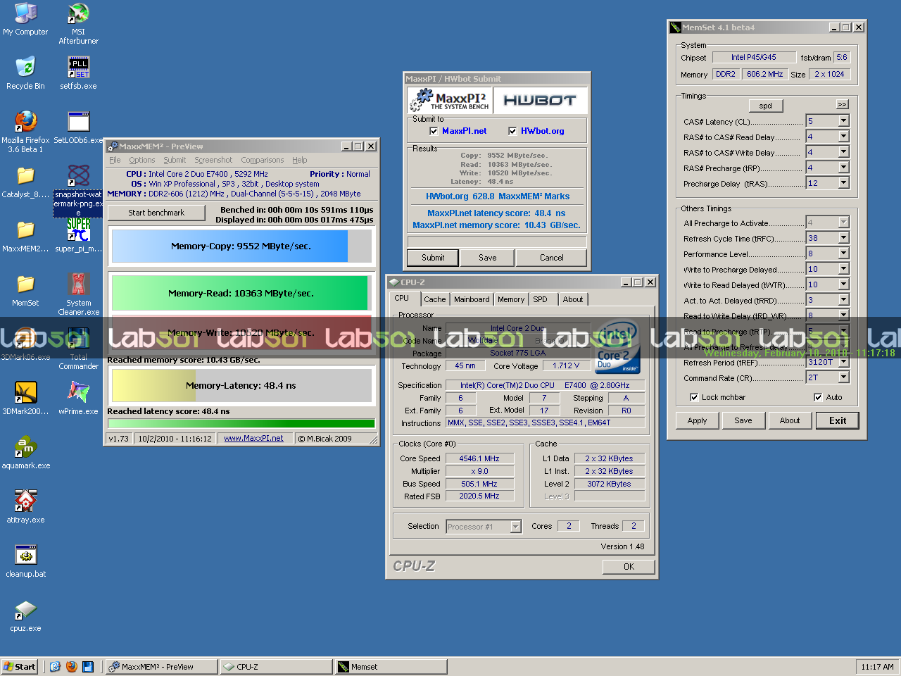The image size is (901, 676).
Task: Launch the cpuz.exe desktop icon
Action: pyautogui.click(x=25, y=615)
